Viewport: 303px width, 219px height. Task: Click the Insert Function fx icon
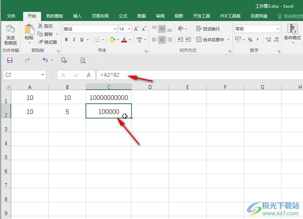click(89, 75)
